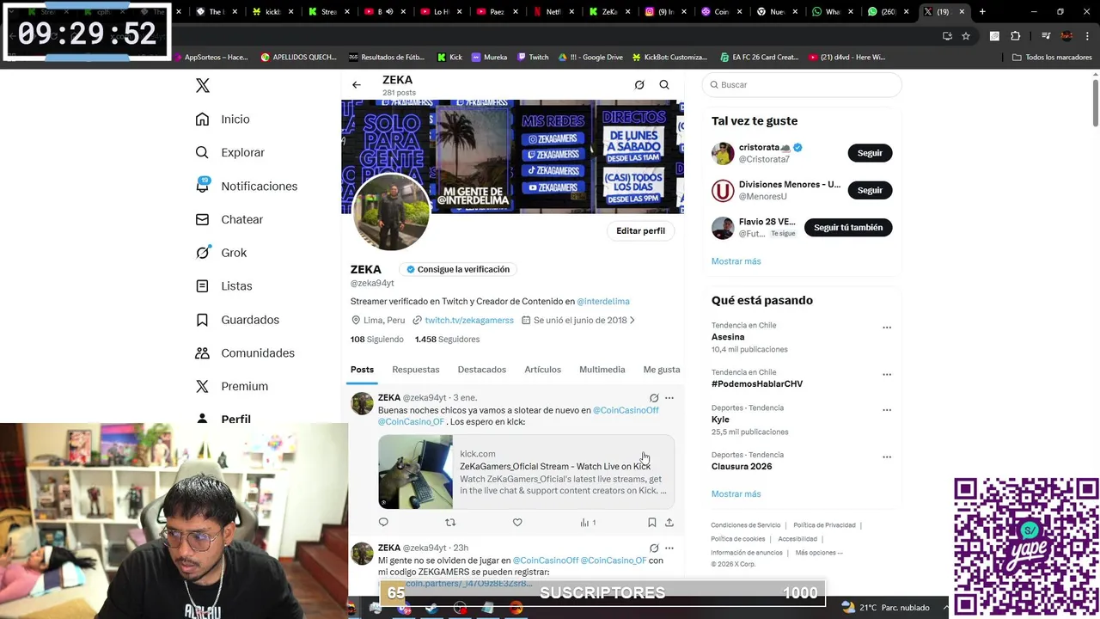The width and height of the screenshot is (1100, 619).
Task: Open the Kyle trend
Action: (x=720, y=420)
